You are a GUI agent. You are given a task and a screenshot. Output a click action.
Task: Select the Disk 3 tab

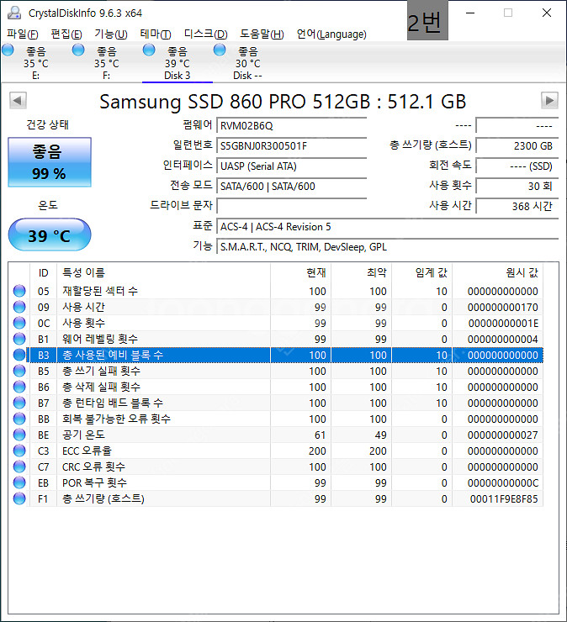178,63
